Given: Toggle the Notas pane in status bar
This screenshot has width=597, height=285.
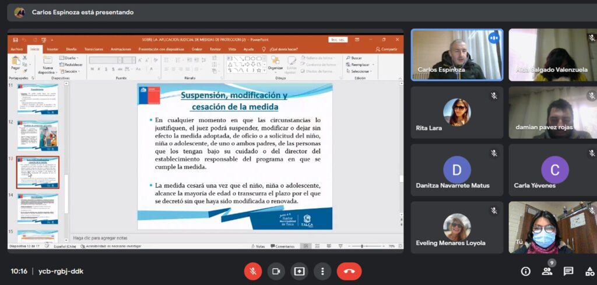Looking at the screenshot, I should (258, 247).
